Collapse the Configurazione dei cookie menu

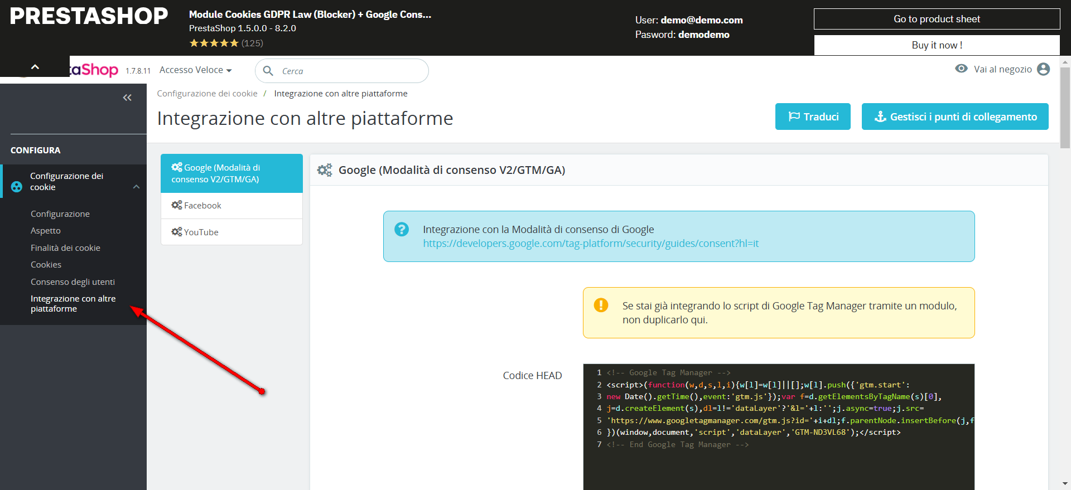pyautogui.click(x=136, y=187)
